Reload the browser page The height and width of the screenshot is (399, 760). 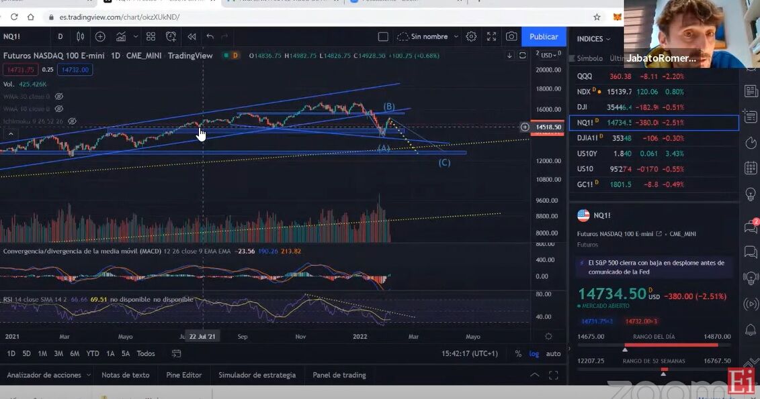(14, 17)
